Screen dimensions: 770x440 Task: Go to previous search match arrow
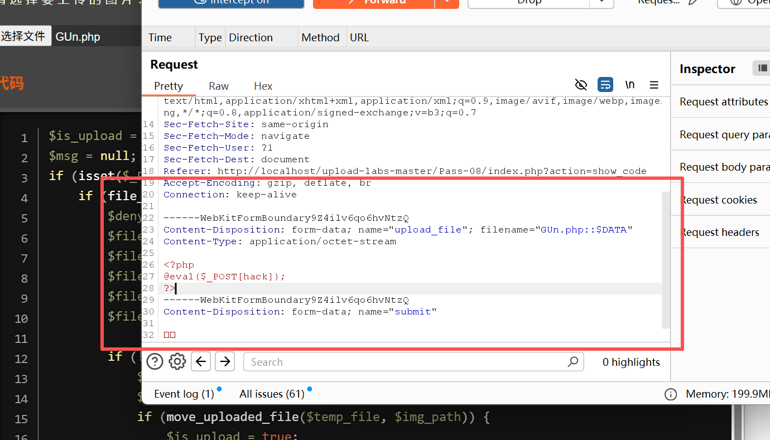[201, 361]
